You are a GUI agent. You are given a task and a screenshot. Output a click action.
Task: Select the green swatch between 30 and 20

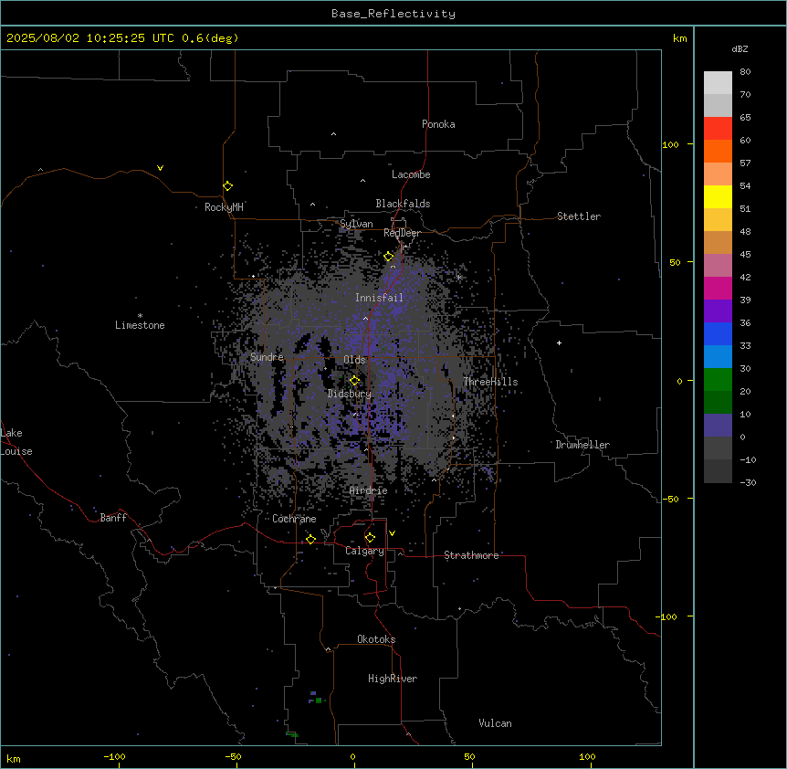(x=718, y=380)
